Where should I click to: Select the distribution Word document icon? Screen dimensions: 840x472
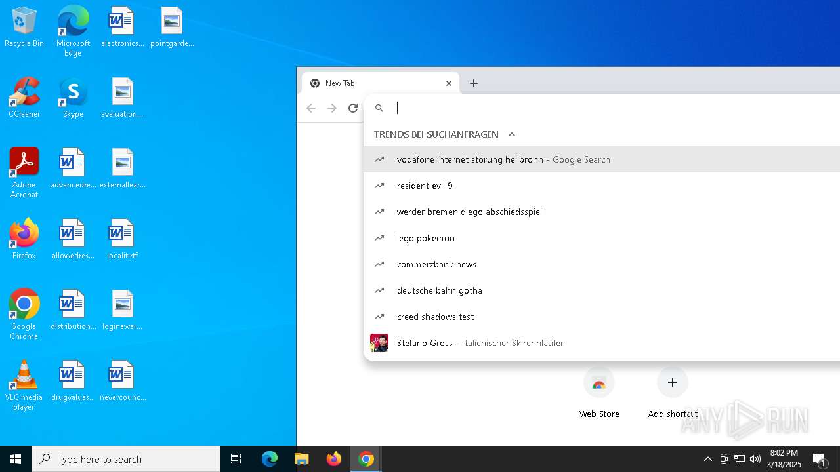[73, 310]
